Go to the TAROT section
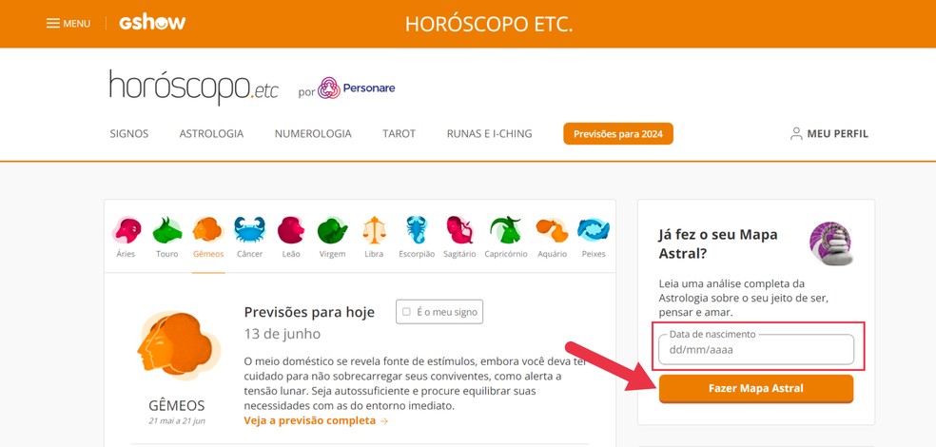Image resolution: width=936 pixels, height=447 pixels. 399,134
